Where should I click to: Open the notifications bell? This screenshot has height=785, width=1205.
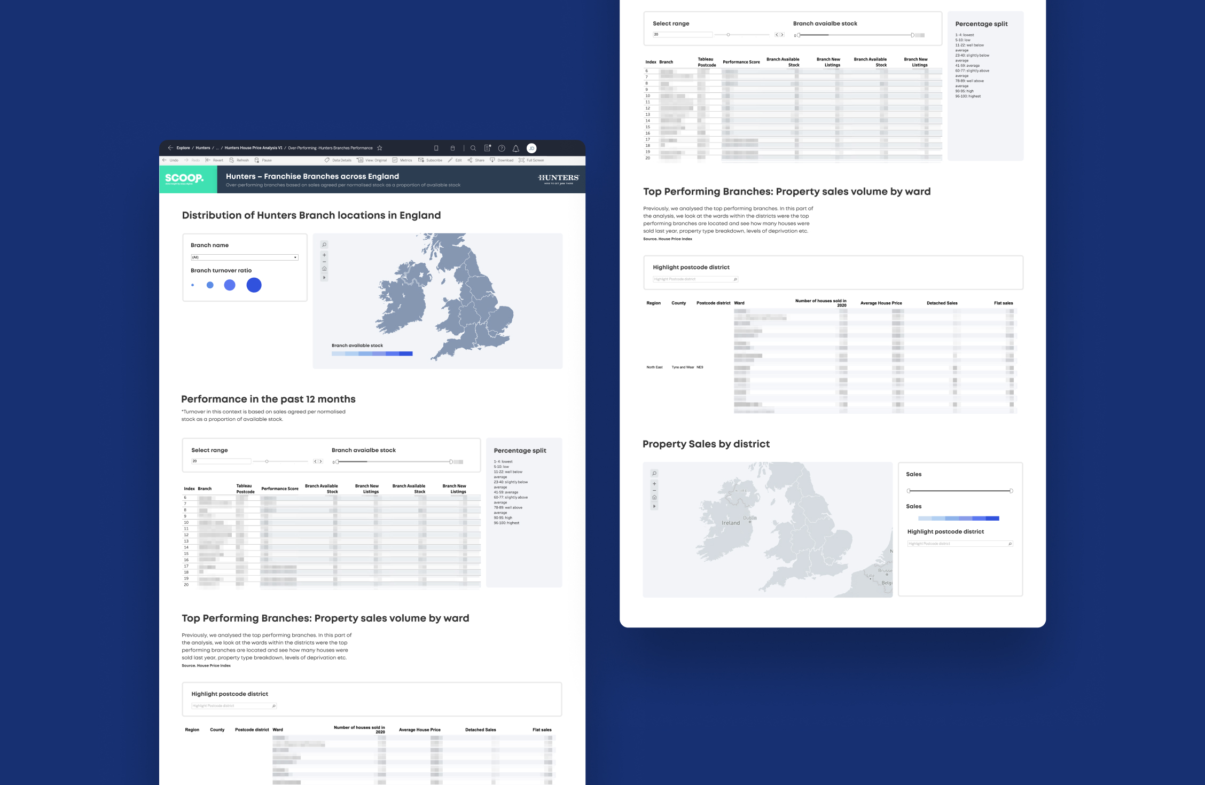[x=516, y=148]
